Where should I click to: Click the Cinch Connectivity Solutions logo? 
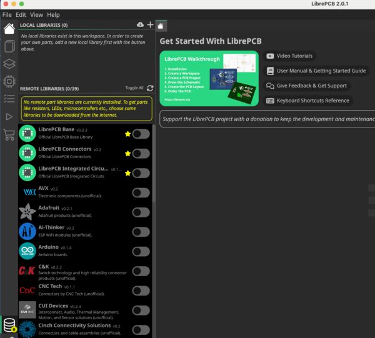click(27, 329)
